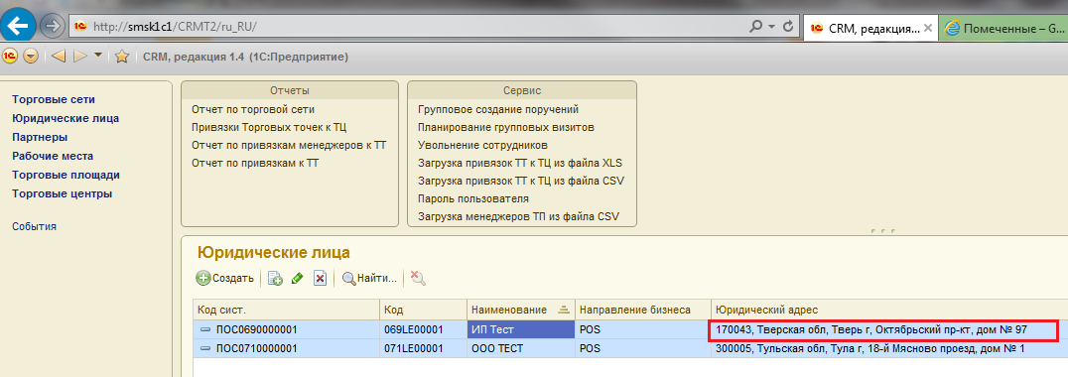Image resolution: width=1068 pixels, height=377 pixels.
Task: Sort by Код сист. column header
Action: (x=286, y=310)
